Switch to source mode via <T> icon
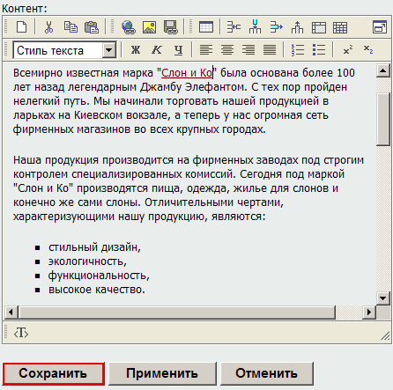This screenshot has width=393, height=390. click(x=21, y=334)
